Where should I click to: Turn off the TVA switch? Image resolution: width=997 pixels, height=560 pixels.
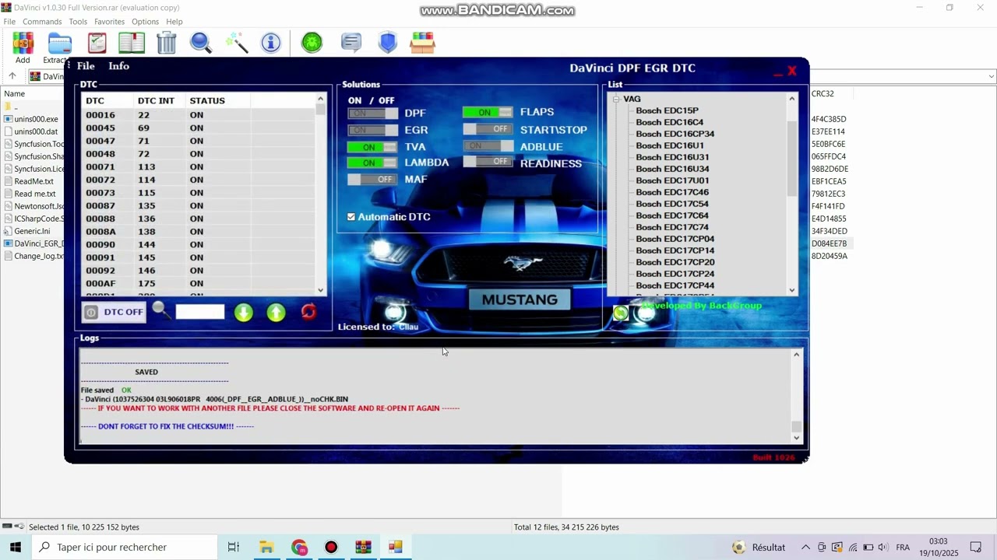coord(372,147)
